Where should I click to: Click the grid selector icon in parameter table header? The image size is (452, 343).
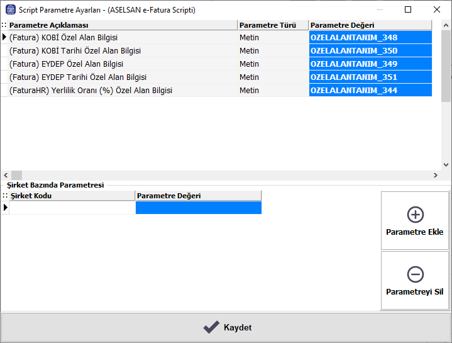[x=4, y=25]
